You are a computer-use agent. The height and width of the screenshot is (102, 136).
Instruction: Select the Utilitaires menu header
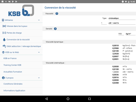click(x=21, y=20)
